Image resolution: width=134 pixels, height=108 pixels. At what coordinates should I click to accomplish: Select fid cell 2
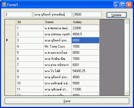[30, 34]
